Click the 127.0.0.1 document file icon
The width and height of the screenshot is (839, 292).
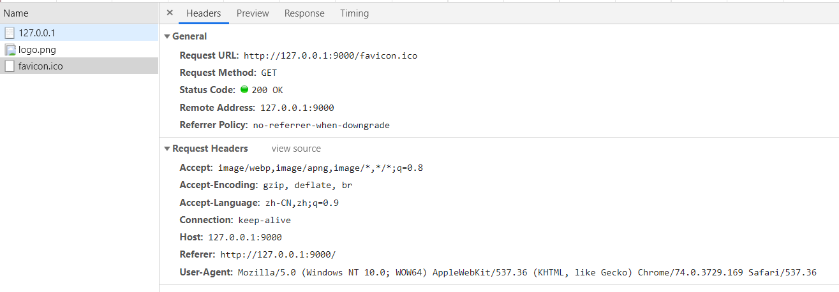pos(10,33)
